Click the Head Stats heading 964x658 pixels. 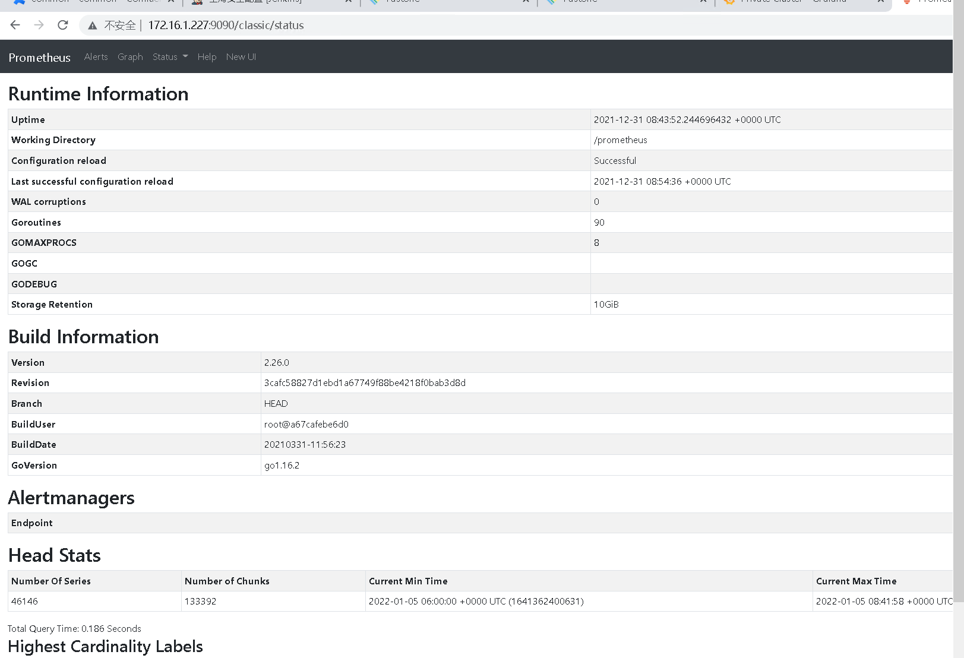55,555
